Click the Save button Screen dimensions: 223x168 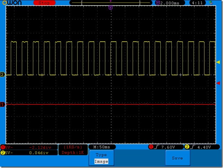click(178, 158)
